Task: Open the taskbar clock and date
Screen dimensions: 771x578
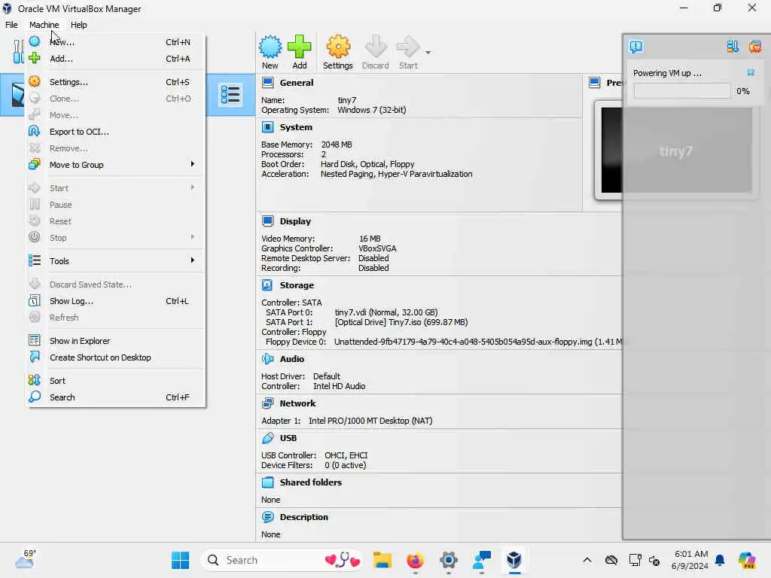Action: [x=690, y=560]
